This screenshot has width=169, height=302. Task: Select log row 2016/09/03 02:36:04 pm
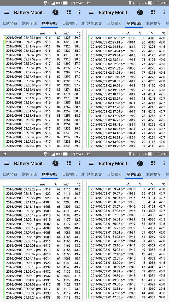pos(42,85)
